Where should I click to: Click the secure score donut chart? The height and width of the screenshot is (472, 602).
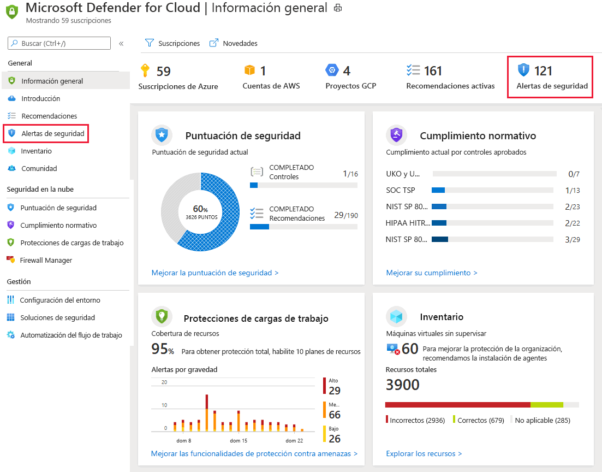coord(200,212)
